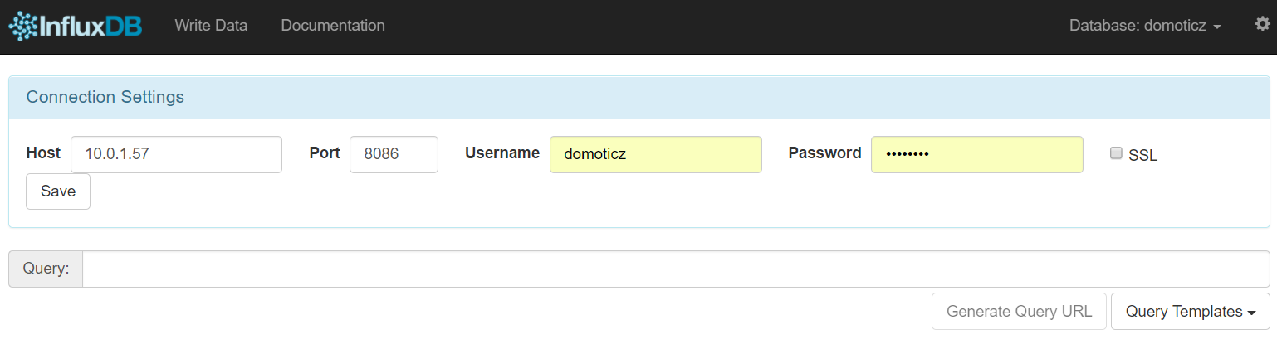Image resolution: width=1277 pixels, height=344 pixels.
Task: Click into the Port field showing 8086
Action: 394,154
